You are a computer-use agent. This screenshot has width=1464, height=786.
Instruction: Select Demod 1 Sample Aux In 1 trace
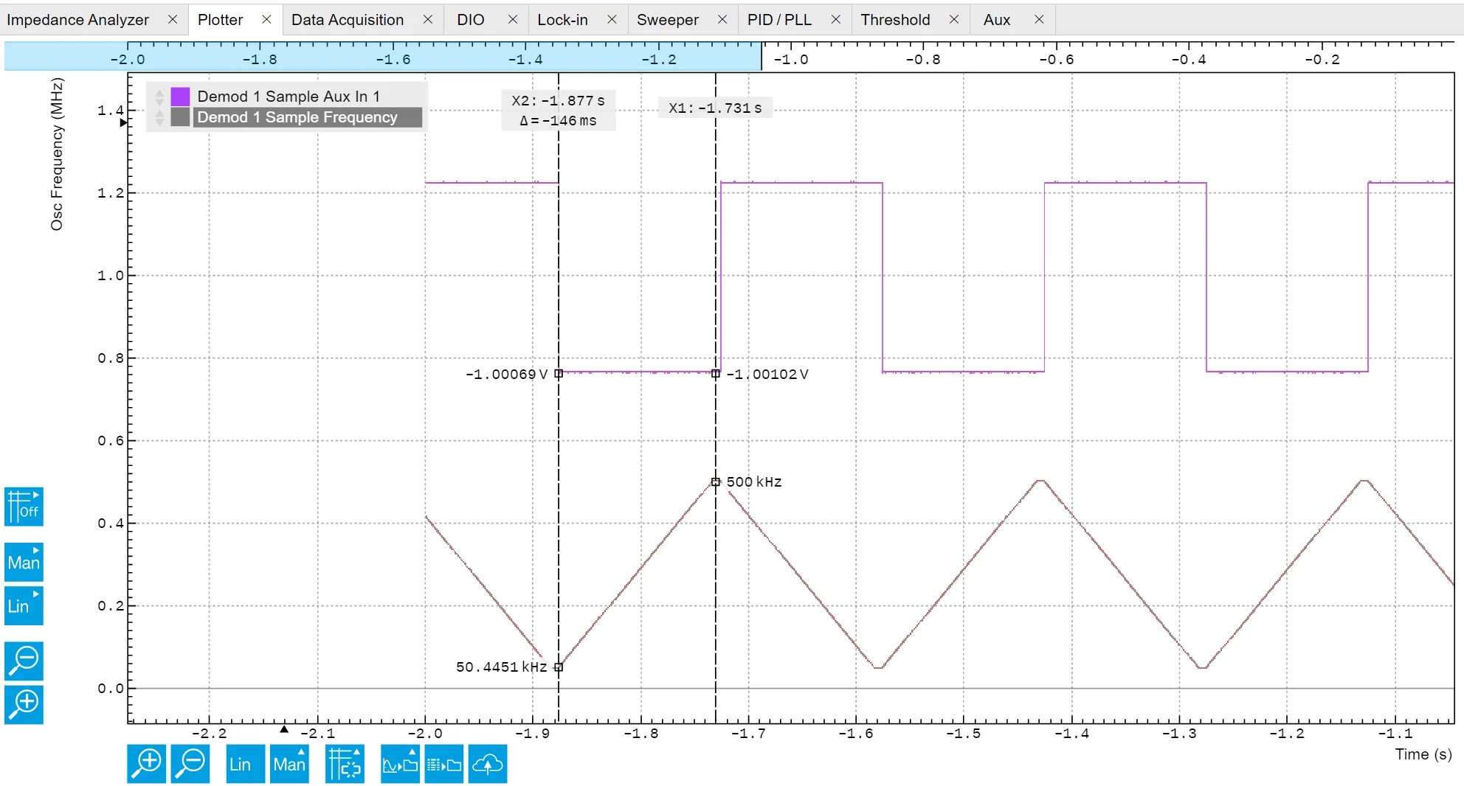[289, 97]
